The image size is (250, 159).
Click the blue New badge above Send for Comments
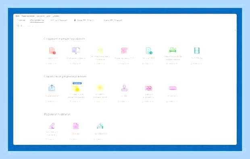tap(77, 83)
